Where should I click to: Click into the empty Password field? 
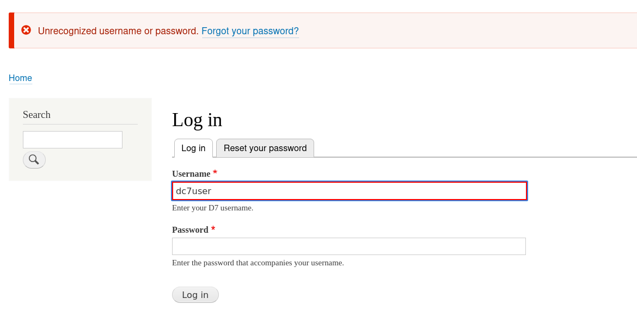pos(348,246)
